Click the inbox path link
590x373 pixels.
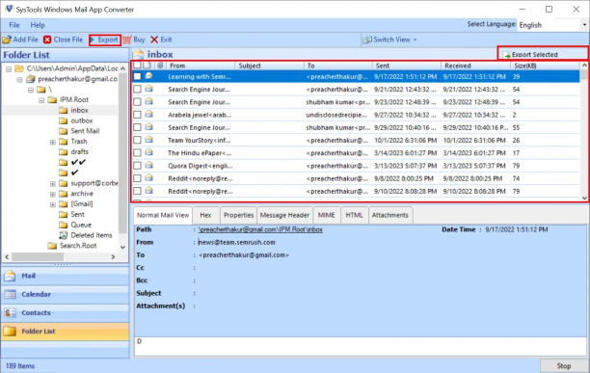260,229
